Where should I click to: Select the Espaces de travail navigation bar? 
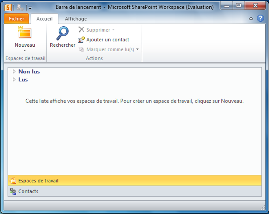point(135,180)
